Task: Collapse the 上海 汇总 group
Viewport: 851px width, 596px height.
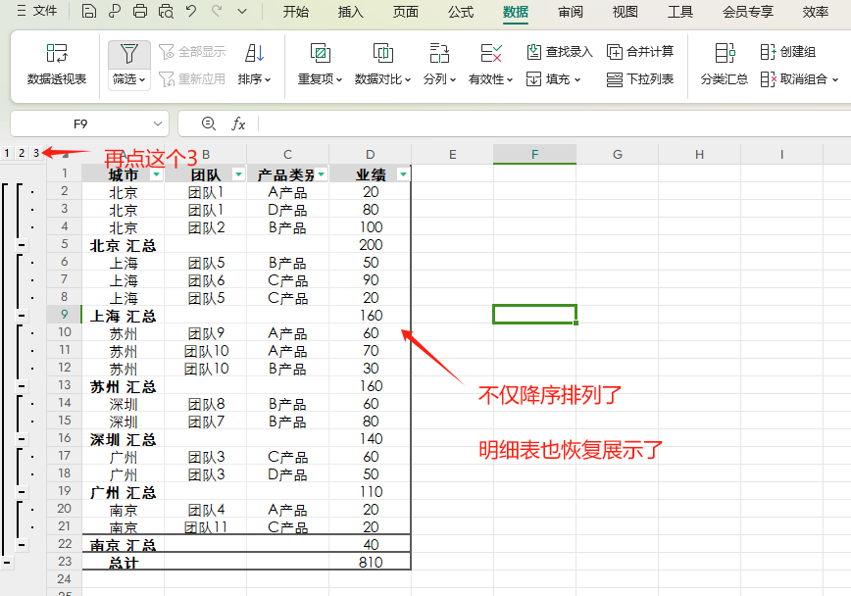Action: pos(22,316)
